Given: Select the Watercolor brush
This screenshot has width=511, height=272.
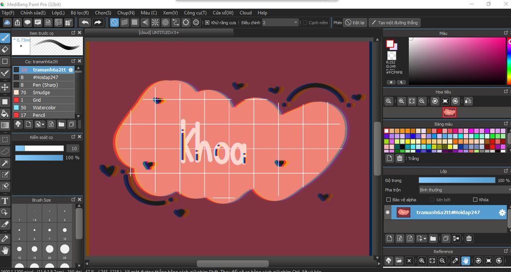Looking at the screenshot, I should (44, 107).
